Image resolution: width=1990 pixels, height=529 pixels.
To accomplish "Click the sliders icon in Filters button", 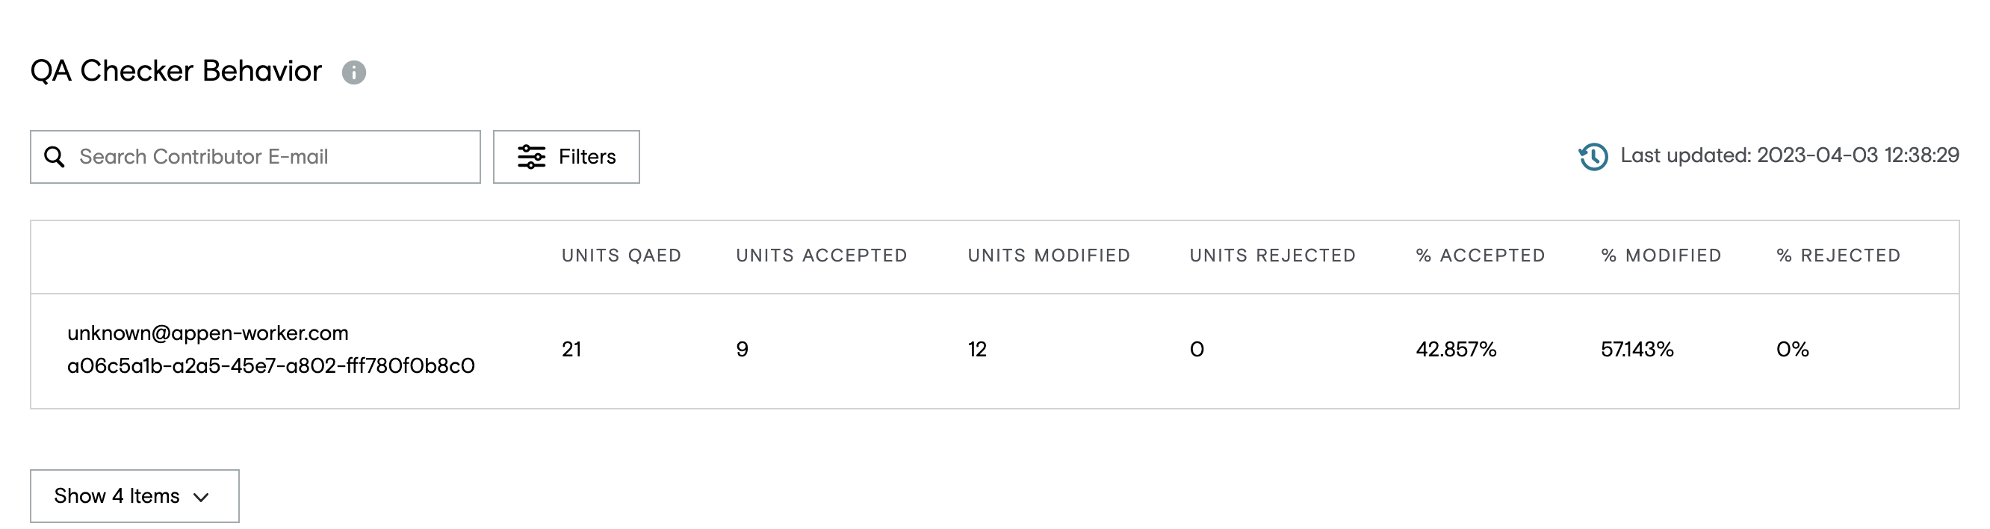I will point(532,157).
